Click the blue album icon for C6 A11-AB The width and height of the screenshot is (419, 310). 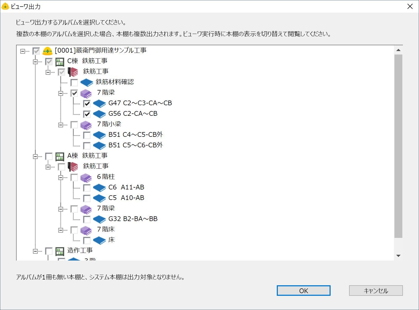pyautogui.click(x=99, y=188)
